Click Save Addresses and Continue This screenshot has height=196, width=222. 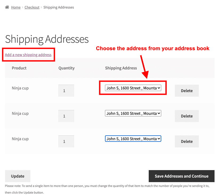coord(181,176)
